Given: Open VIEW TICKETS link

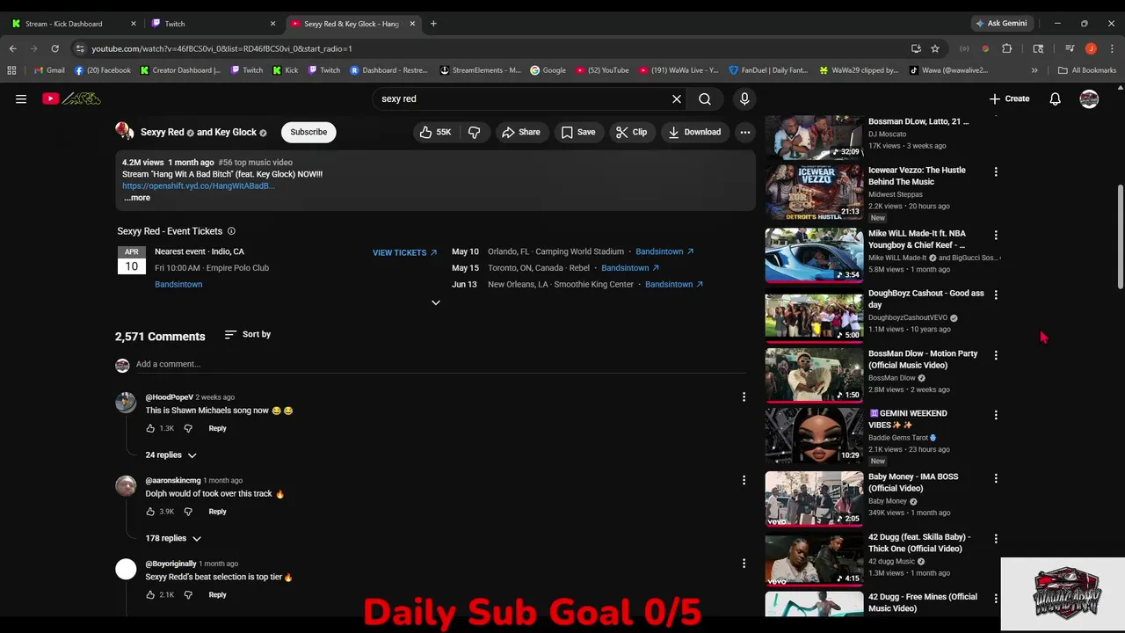Looking at the screenshot, I should click(404, 252).
